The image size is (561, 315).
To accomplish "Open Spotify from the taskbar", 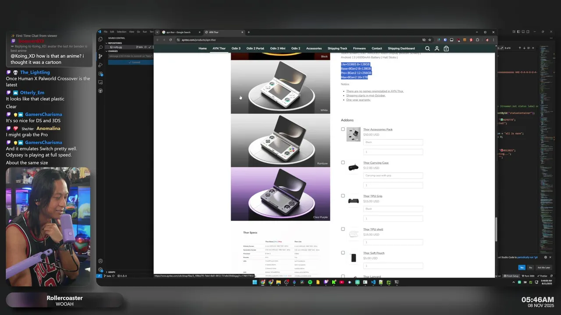I will 310,282.
